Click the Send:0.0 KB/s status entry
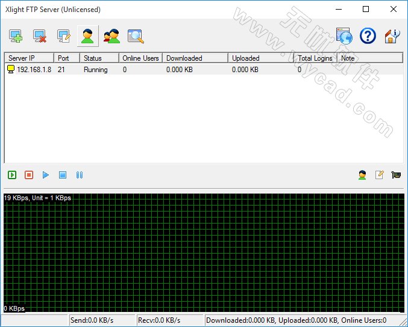 92,320
